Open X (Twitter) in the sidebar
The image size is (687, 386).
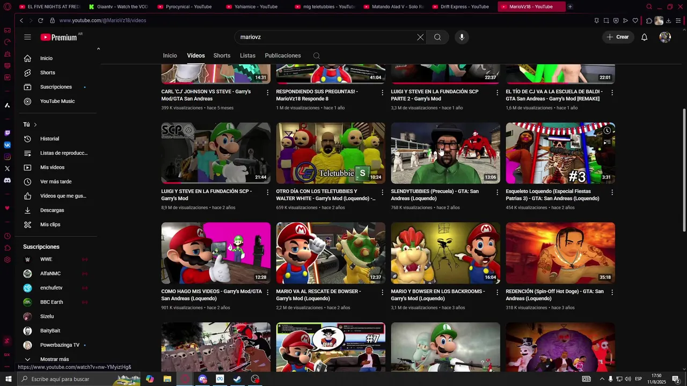point(7,168)
